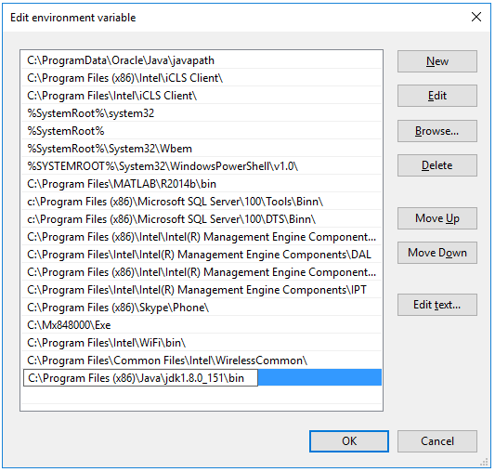Select the SQL Server 100 DTS Binn path
The image size is (495, 472).
click(202, 219)
